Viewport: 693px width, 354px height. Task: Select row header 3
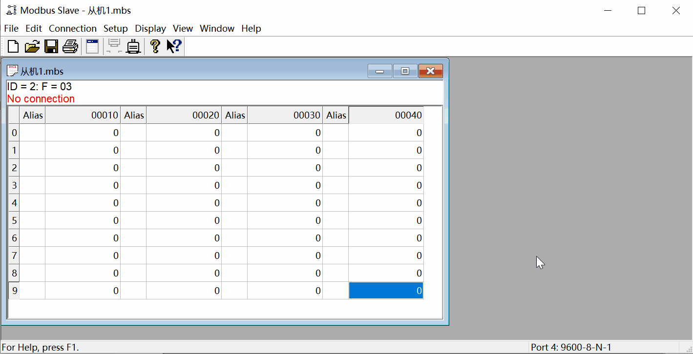click(14, 185)
